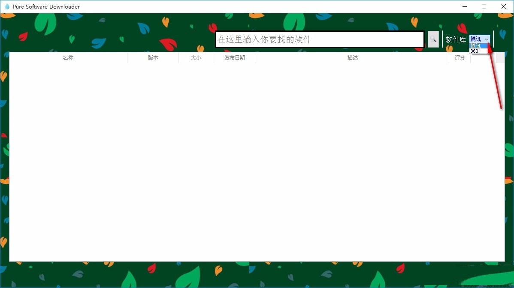Click the search input field

point(320,39)
